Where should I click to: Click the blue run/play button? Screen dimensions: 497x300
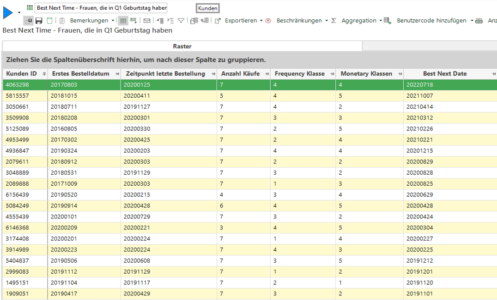[x=8, y=12]
